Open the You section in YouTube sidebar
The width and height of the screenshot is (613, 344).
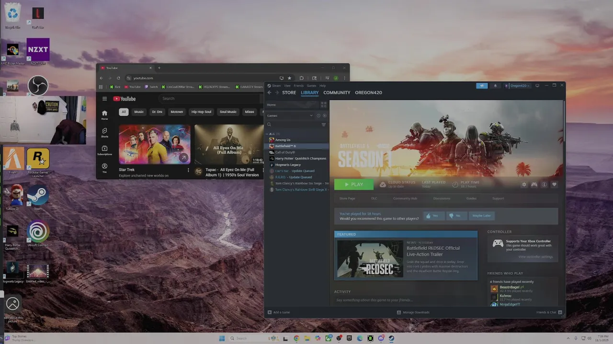click(104, 168)
